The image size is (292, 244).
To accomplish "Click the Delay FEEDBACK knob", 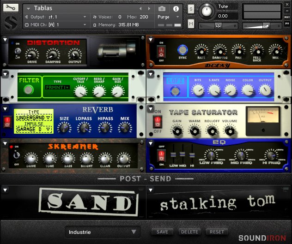I will click(257, 50).
